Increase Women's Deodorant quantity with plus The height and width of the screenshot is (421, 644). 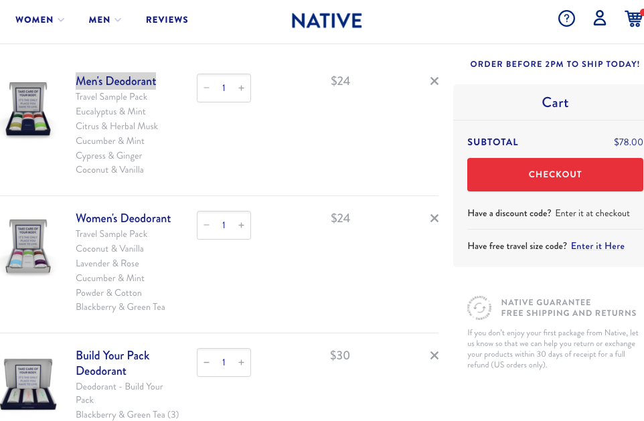pos(241,226)
